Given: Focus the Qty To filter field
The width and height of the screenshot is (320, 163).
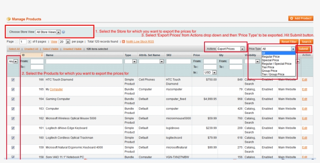Looking at the screenshot, I should (x=236, y=67).
